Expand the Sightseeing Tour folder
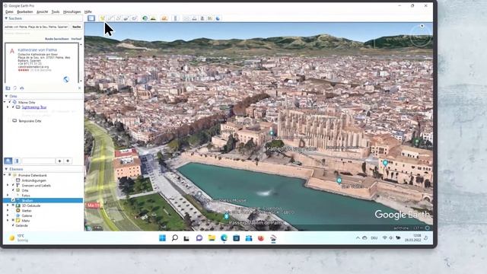The height and width of the screenshot is (274, 487). [x=8, y=107]
